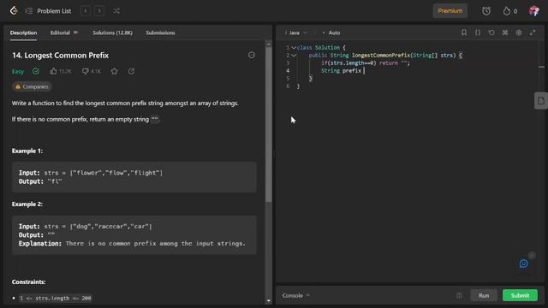Share the problem link icon
548x308 pixels.
[x=131, y=71]
